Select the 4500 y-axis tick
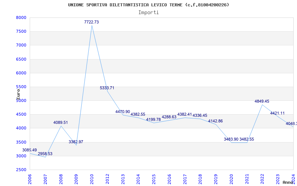Screen dimensions: 297x186 click(20, 115)
